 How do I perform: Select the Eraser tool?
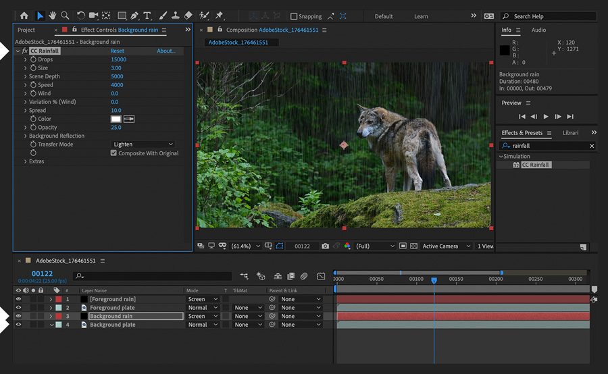tap(188, 16)
